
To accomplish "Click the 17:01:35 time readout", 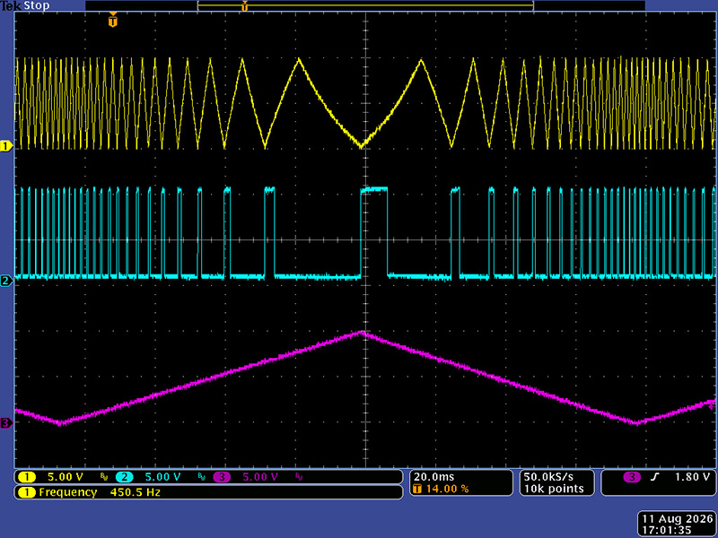I will [x=666, y=530].
